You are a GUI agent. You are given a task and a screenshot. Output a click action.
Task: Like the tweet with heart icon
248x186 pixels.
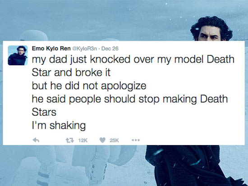(x=102, y=140)
